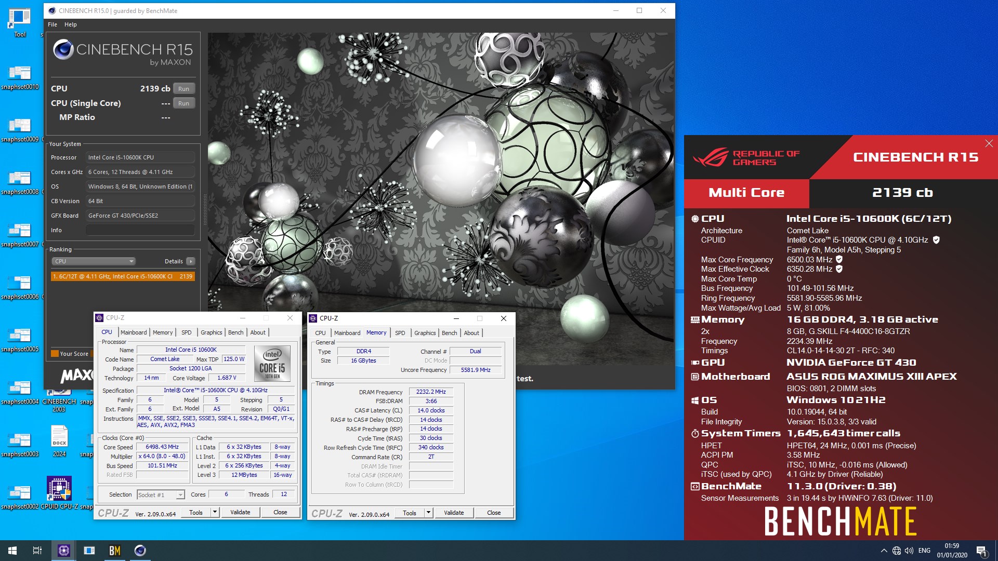Open the File Explorer taskbar icon
The width and height of the screenshot is (998, 561).
point(89,551)
